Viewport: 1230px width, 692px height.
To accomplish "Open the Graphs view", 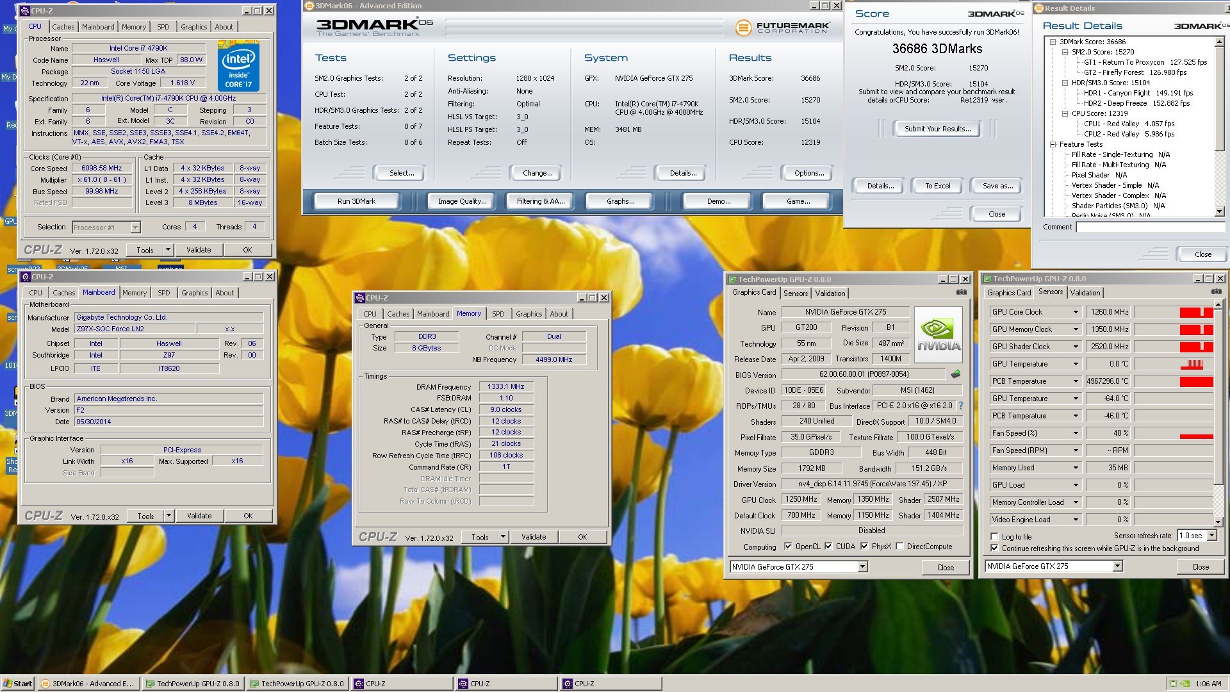I will tap(621, 201).
